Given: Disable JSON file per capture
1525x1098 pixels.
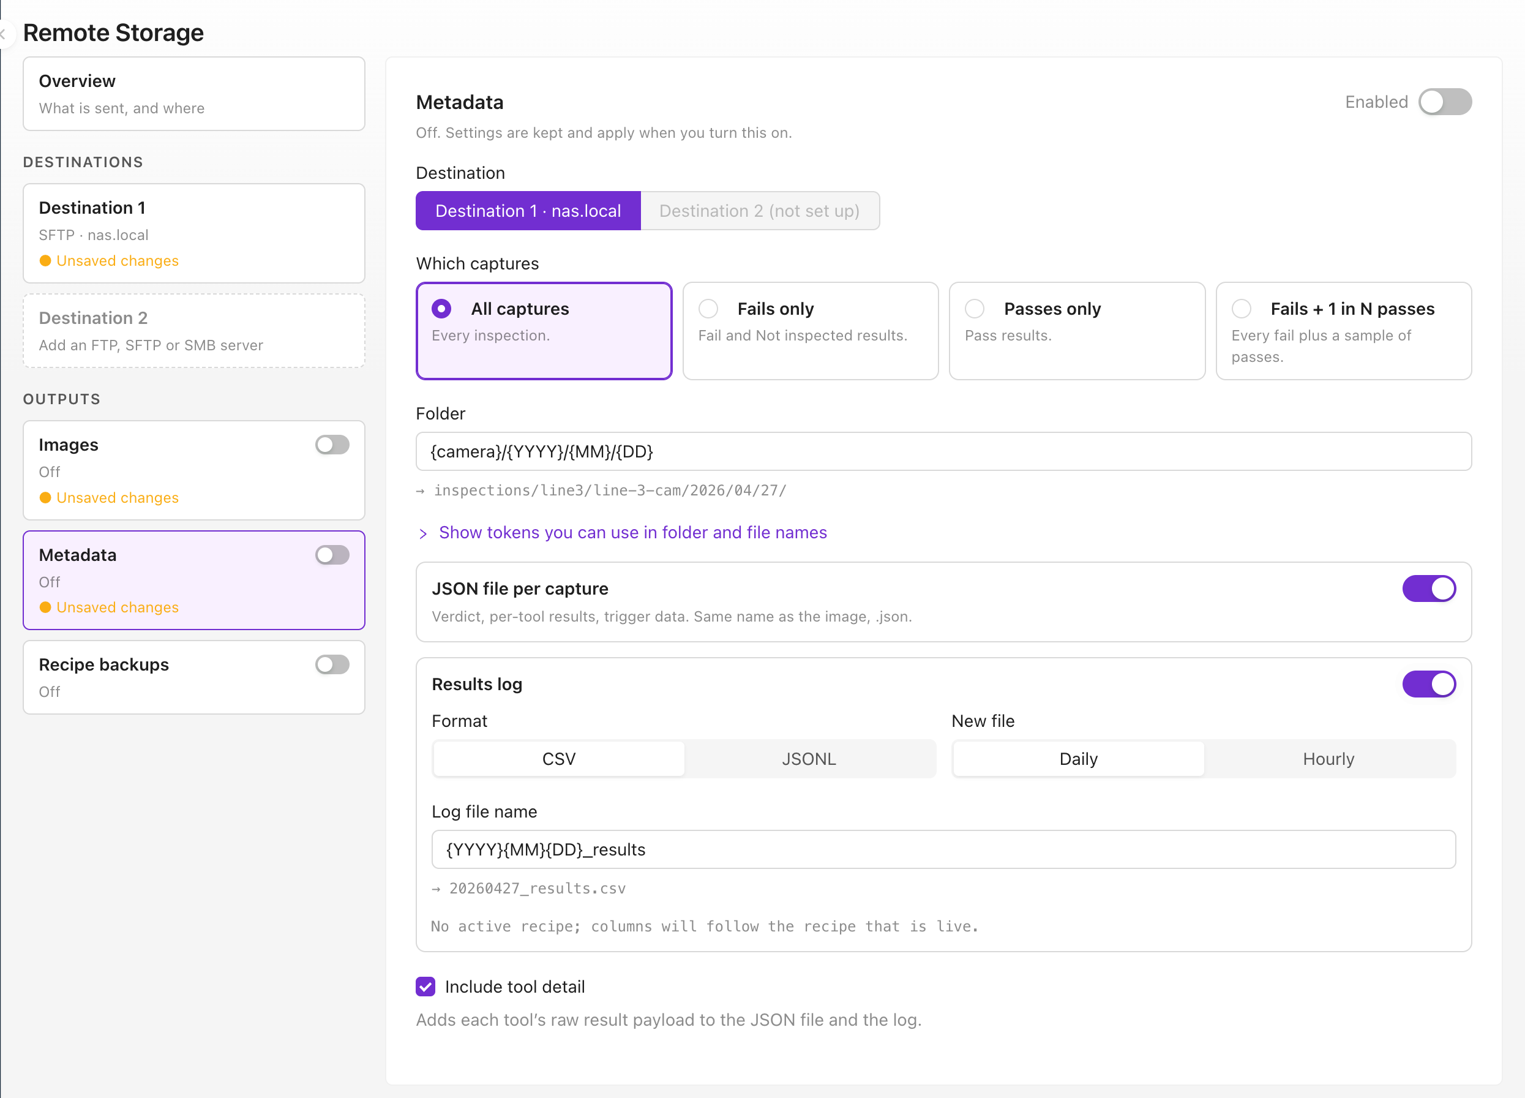Looking at the screenshot, I should point(1429,588).
